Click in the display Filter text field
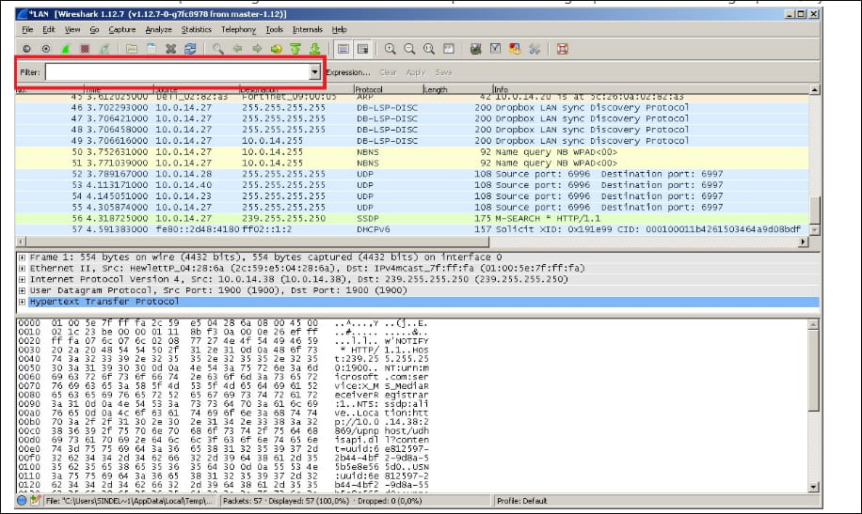The height and width of the screenshot is (514, 862). (x=178, y=72)
